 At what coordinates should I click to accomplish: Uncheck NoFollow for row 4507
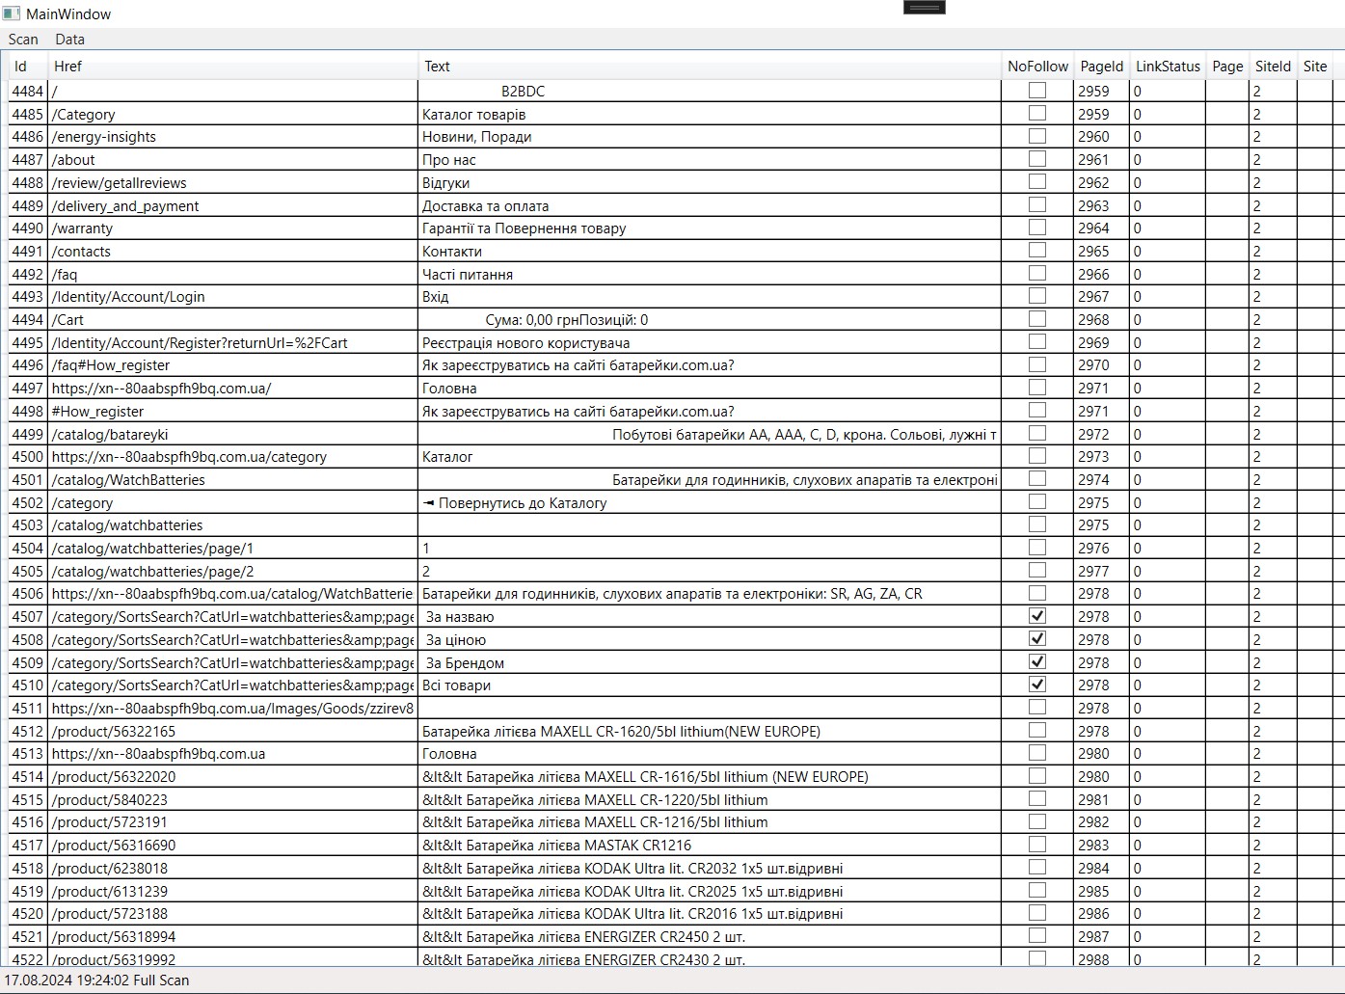coord(1037,616)
